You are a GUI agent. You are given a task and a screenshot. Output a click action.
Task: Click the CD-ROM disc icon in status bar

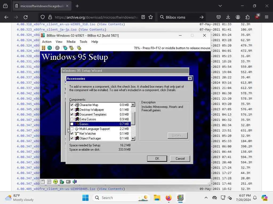(x=55, y=182)
